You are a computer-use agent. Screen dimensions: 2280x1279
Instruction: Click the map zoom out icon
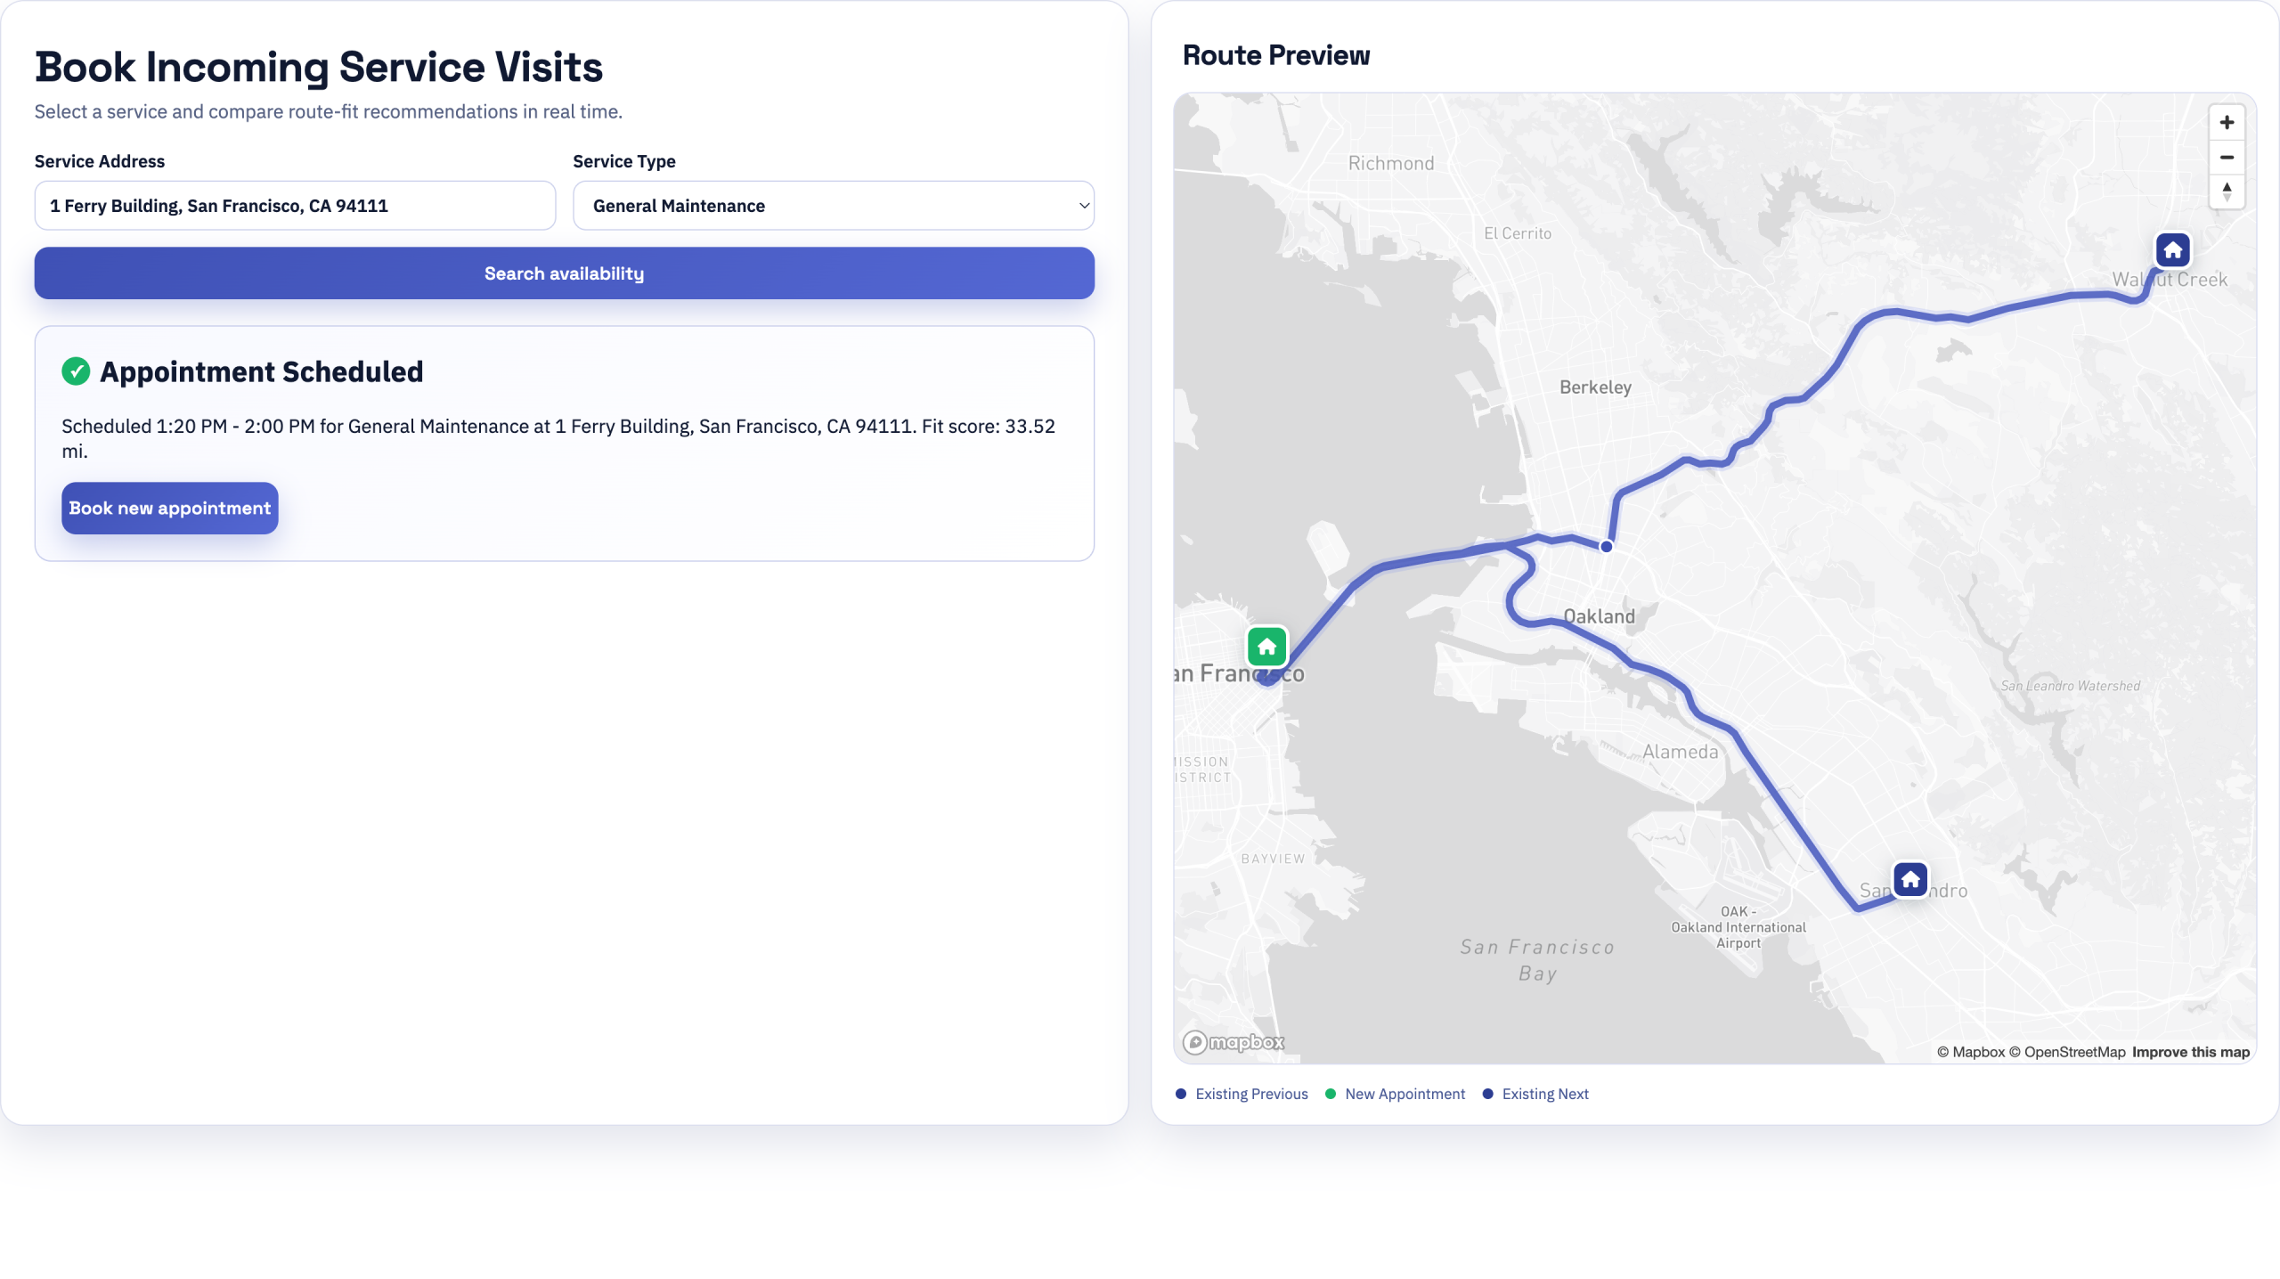pos(2227,158)
